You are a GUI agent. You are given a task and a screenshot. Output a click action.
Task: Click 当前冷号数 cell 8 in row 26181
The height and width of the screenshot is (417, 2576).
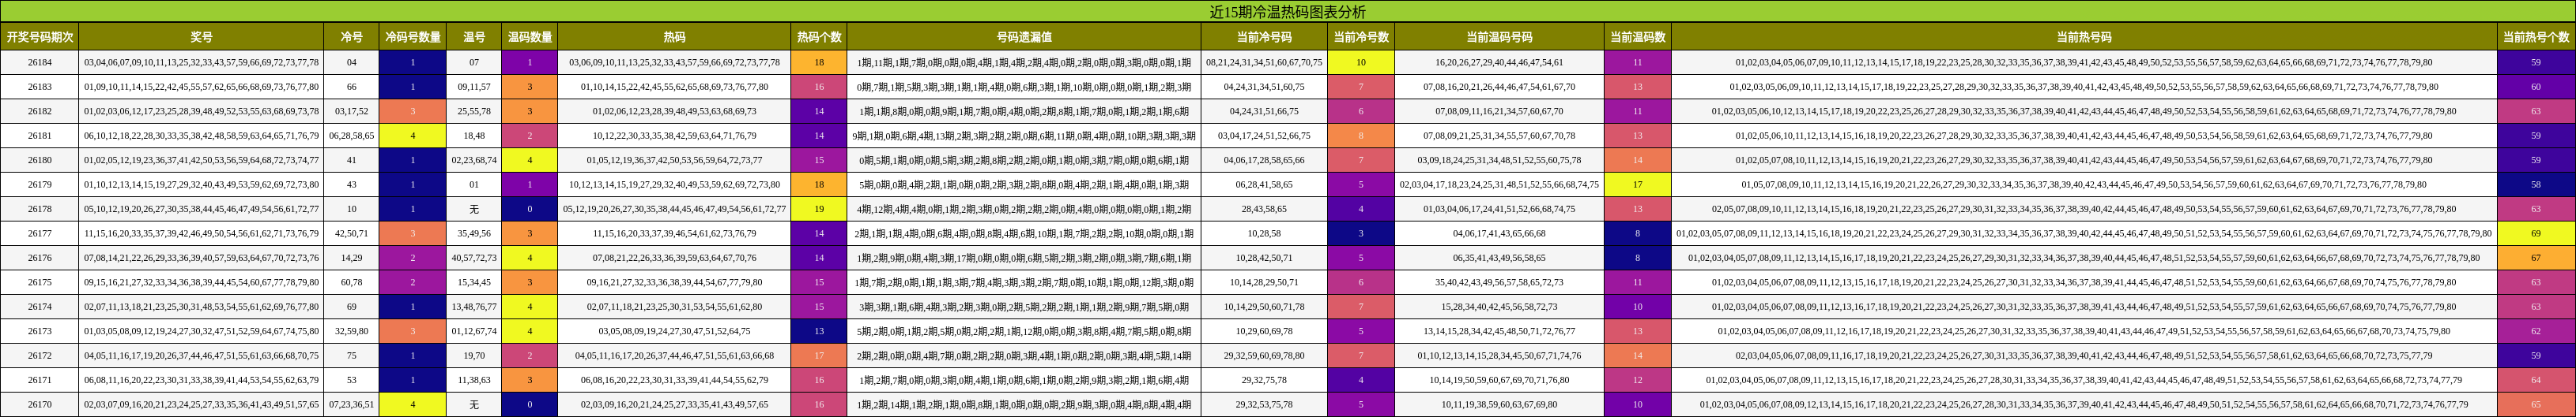1361,136
